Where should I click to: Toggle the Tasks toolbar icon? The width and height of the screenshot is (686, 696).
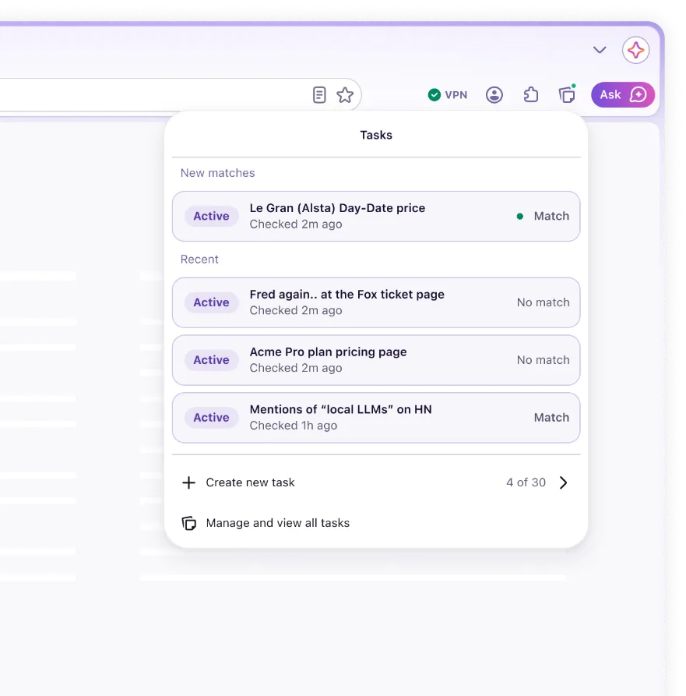coord(567,94)
